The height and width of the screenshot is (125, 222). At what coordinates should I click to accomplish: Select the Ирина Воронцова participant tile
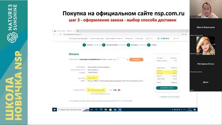click(x=206, y=27)
